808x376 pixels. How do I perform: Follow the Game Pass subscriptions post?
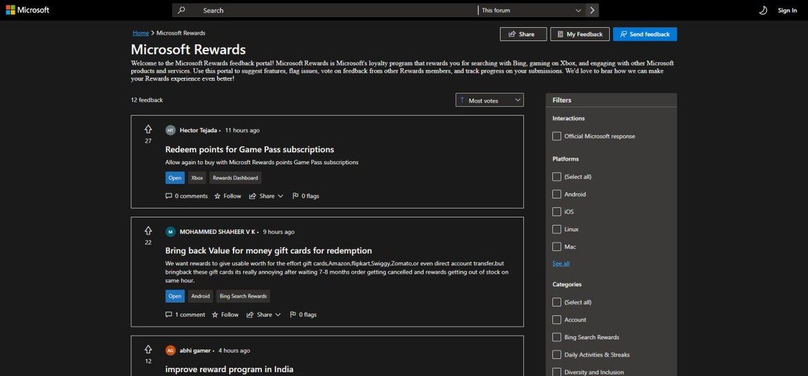[x=228, y=196]
